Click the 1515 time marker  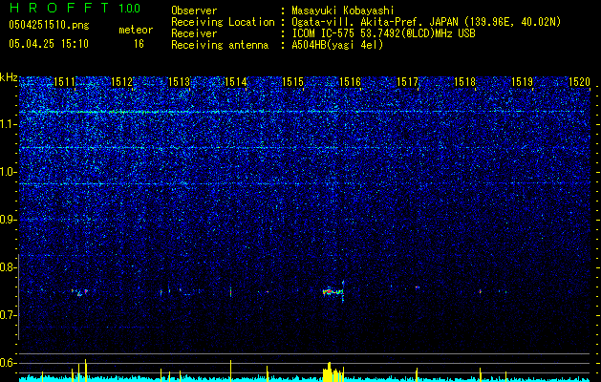[x=292, y=81]
